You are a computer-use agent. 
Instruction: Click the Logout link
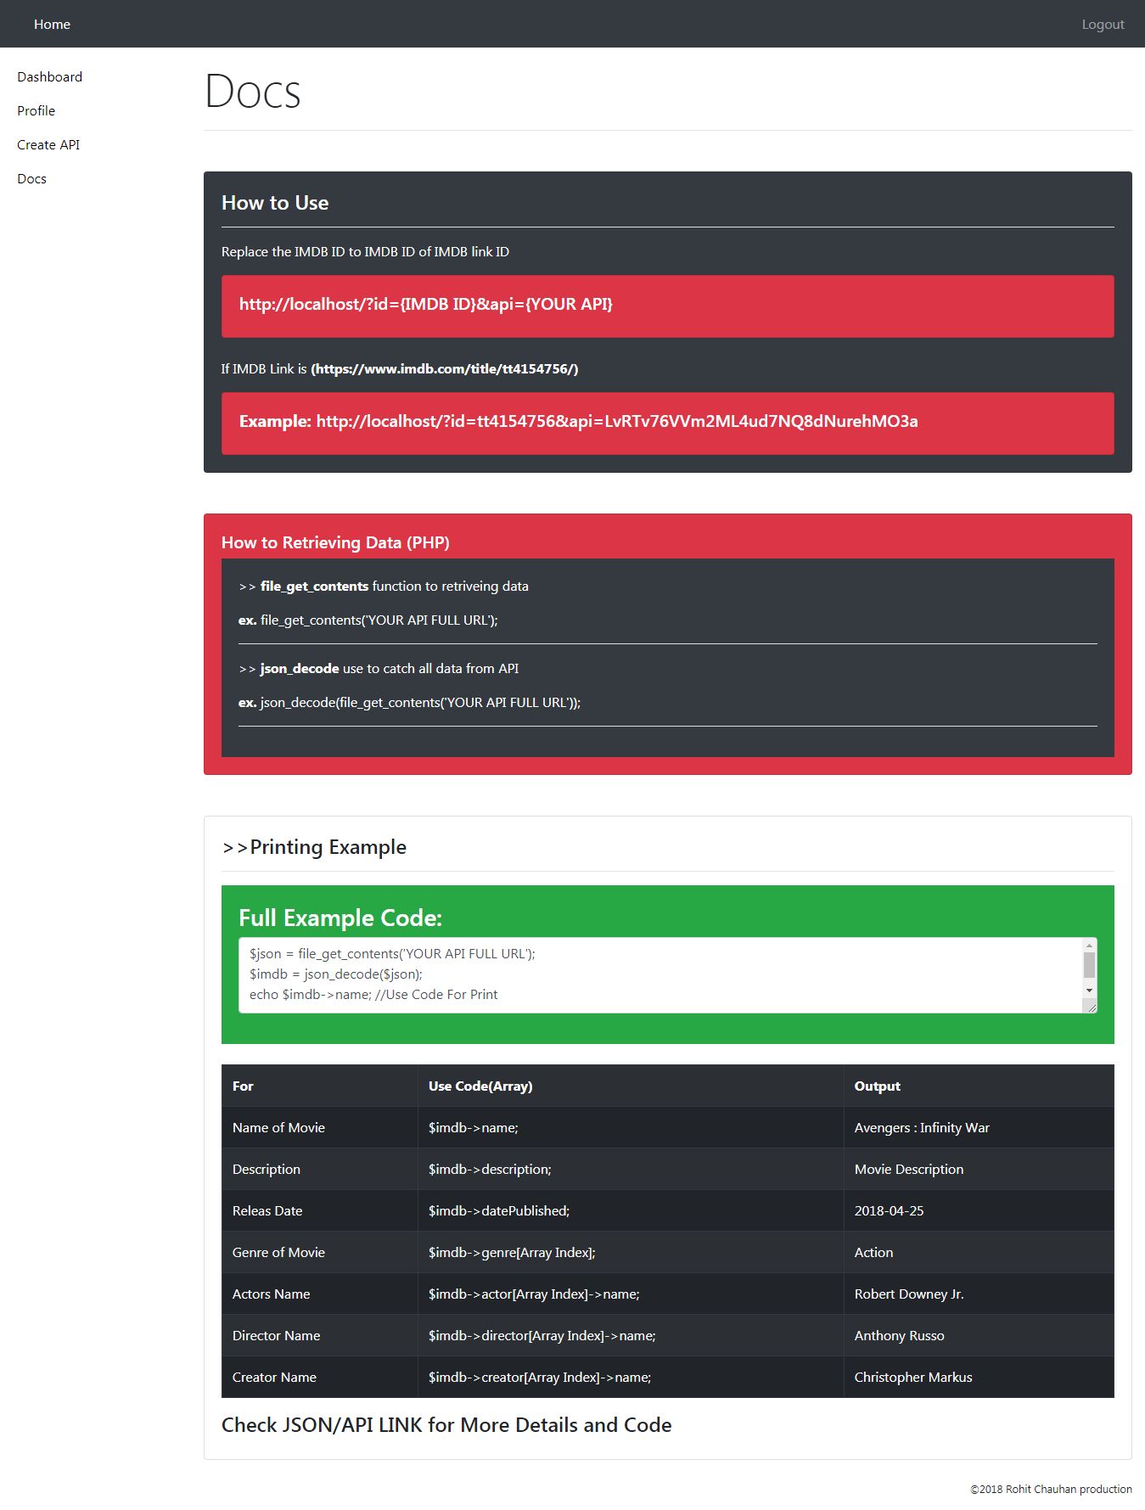pyautogui.click(x=1103, y=24)
